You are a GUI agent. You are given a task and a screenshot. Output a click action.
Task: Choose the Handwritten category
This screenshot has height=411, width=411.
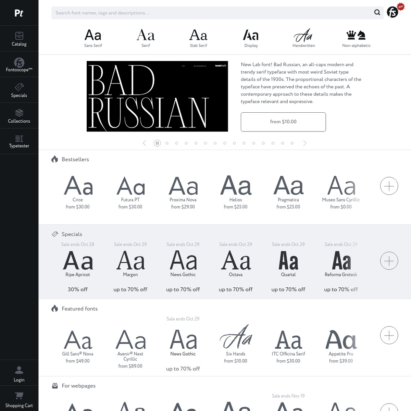click(x=303, y=38)
